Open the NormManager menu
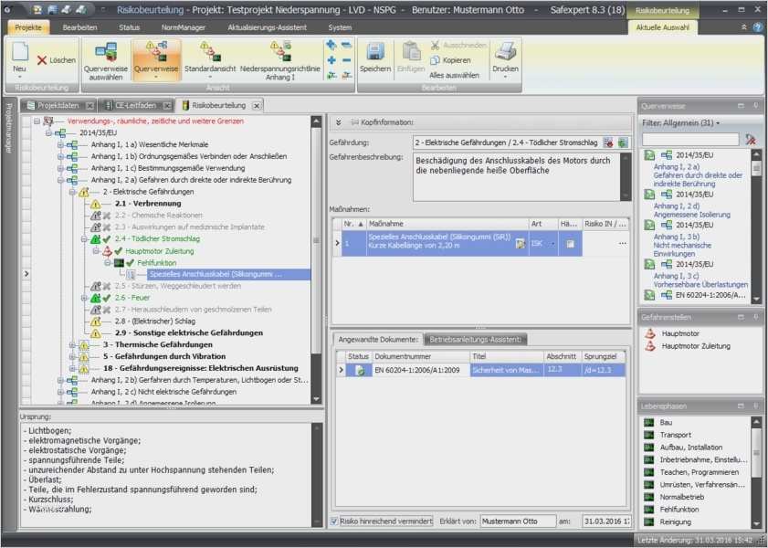Viewport: 768px width, 548px height. pos(185,27)
